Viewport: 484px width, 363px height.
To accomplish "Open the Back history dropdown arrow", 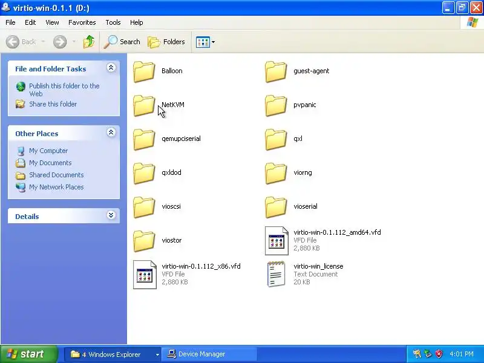I will click(x=43, y=41).
